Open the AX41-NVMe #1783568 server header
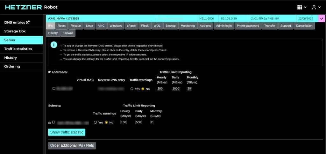326x154 pixels. 64,18
